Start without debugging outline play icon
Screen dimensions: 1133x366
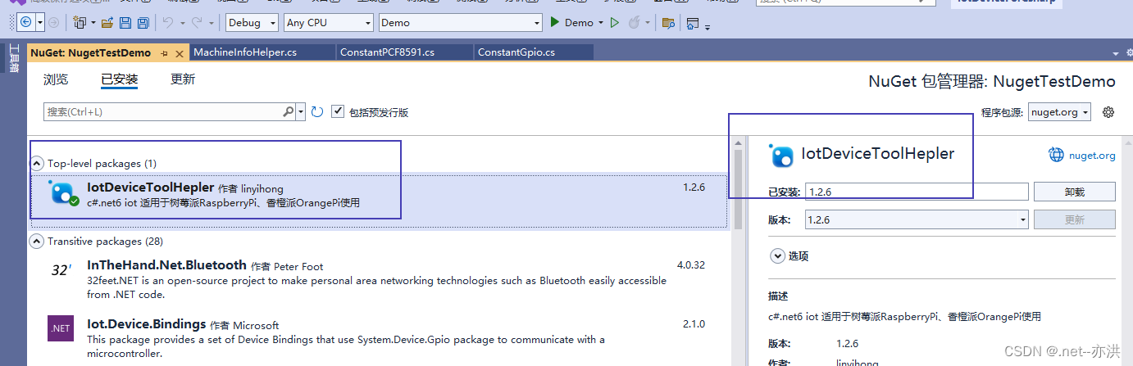pos(615,23)
